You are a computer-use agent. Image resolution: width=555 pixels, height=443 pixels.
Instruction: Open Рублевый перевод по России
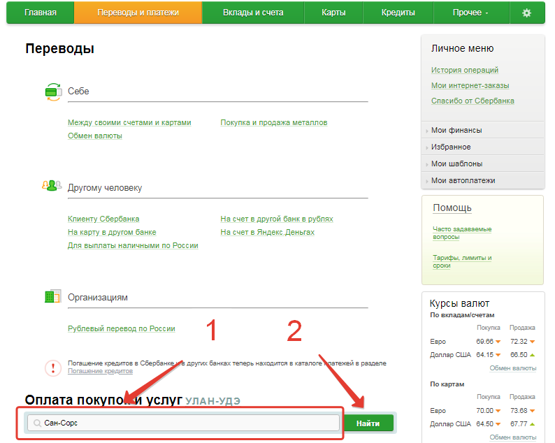tap(122, 328)
